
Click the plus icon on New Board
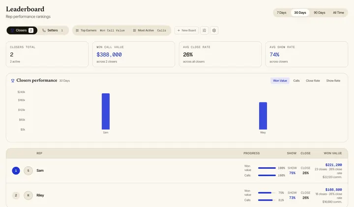178,30
